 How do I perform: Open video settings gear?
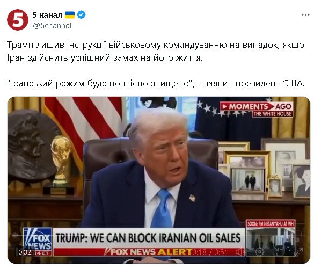tap(260, 252)
